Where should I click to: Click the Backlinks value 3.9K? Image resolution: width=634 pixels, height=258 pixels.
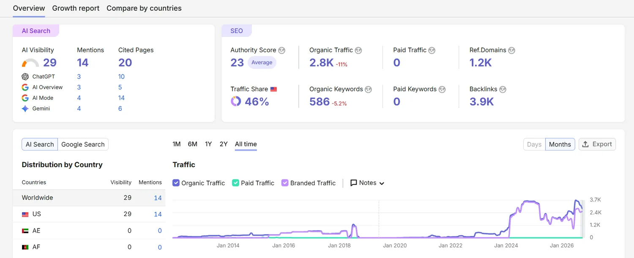tap(482, 102)
